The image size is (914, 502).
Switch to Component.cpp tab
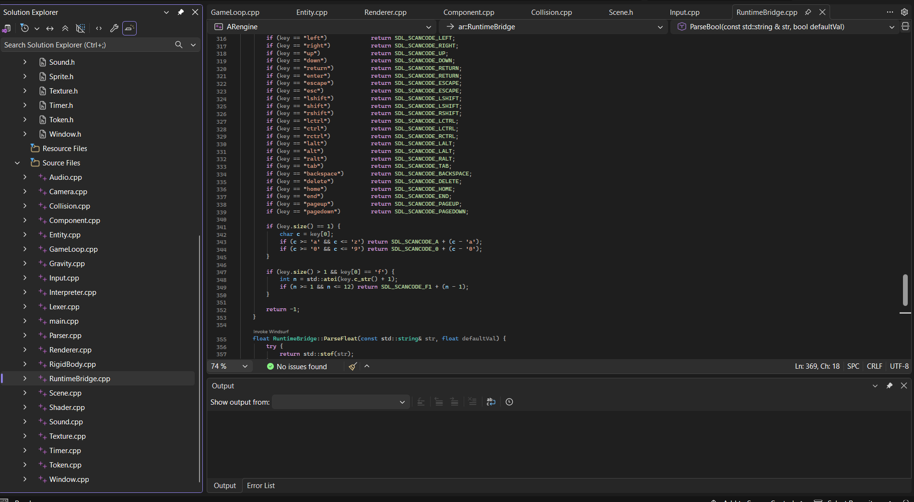[469, 12]
